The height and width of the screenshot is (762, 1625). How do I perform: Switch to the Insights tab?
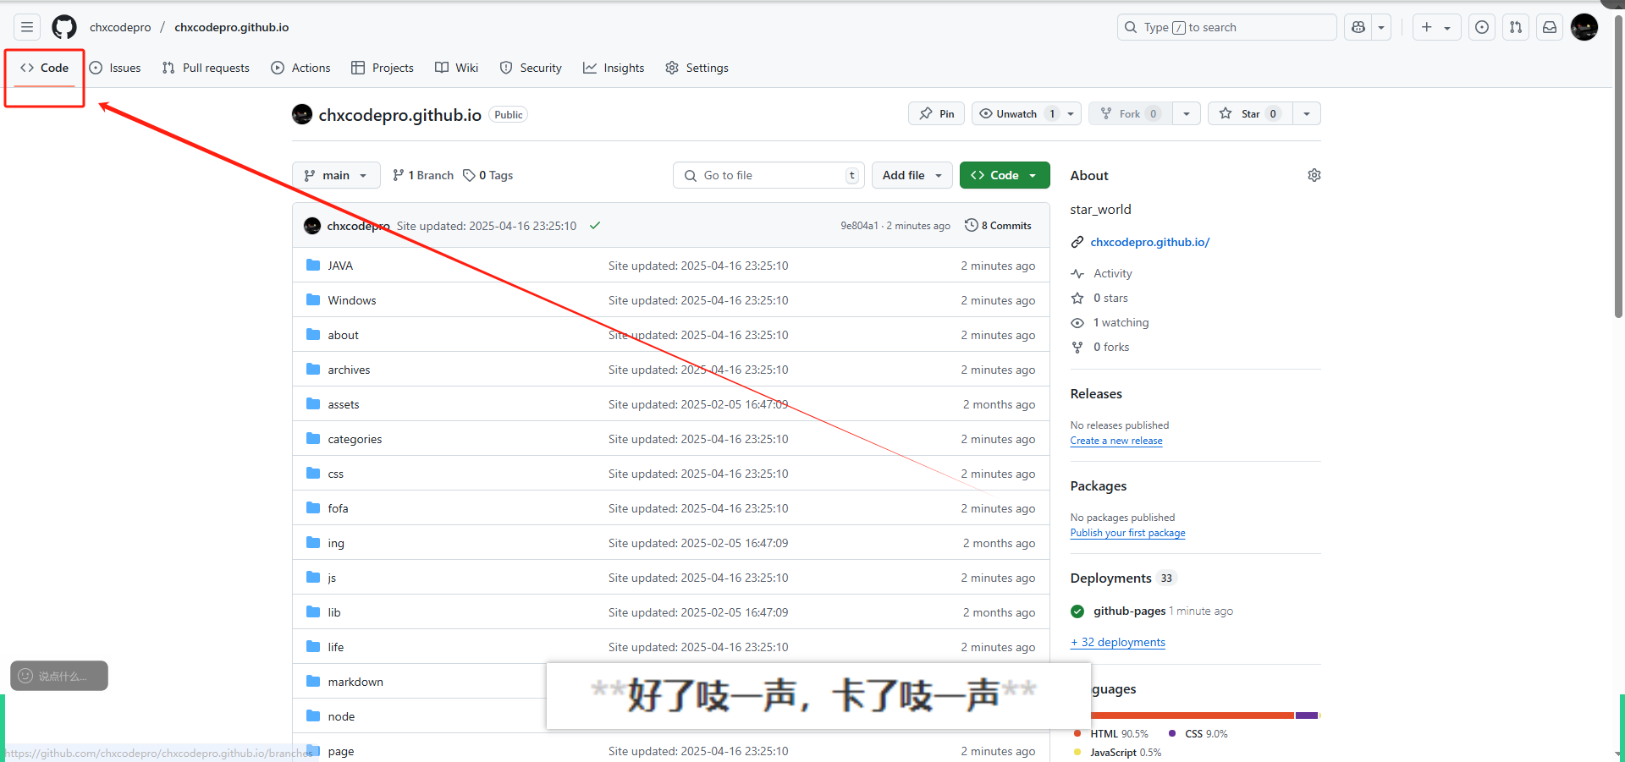coord(614,68)
